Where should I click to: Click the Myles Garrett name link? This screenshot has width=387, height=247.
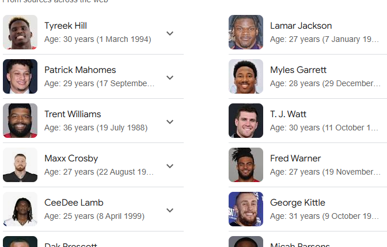(x=298, y=70)
